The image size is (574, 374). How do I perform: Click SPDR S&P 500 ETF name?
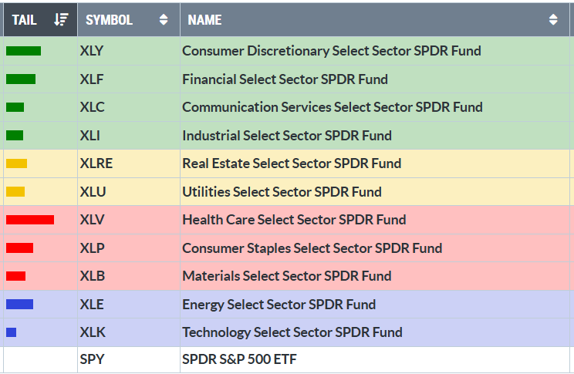click(x=239, y=360)
